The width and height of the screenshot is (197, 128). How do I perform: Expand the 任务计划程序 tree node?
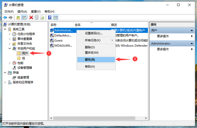[x=10, y=34]
